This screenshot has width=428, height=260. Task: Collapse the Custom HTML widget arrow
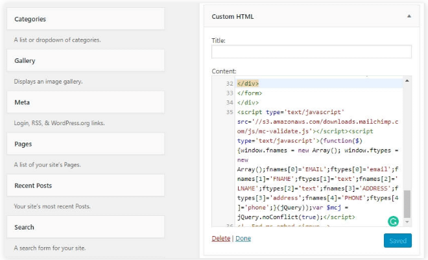[x=409, y=16]
